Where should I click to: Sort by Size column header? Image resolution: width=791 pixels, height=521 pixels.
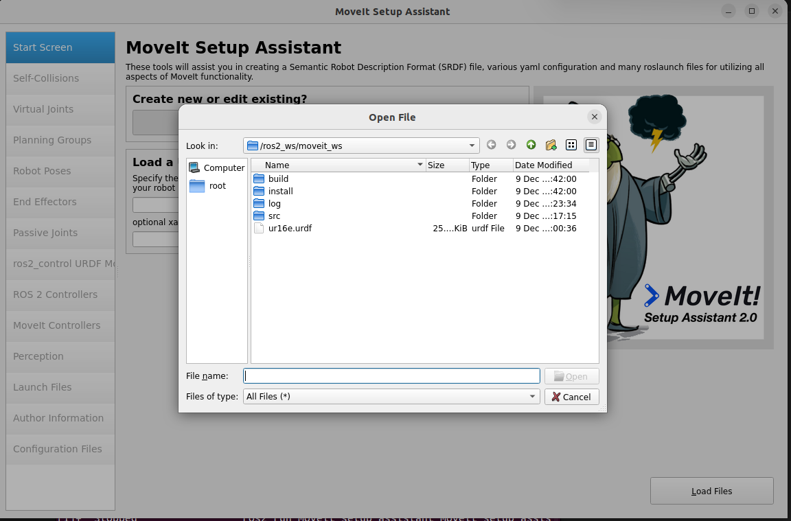(x=436, y=165)
